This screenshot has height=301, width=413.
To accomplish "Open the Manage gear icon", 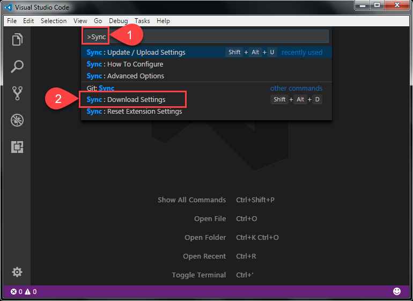I will [x=17, y=272].
